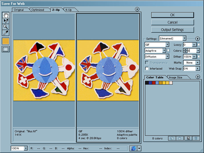Screen dimensions: 204x153
Task: Open the Color Table palette menu arrow
Action: coord(198,77)
